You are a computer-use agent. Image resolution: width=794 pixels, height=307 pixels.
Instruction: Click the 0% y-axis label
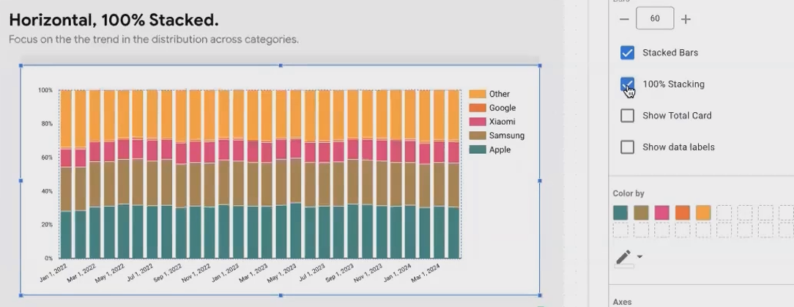(x=48, y=259)
